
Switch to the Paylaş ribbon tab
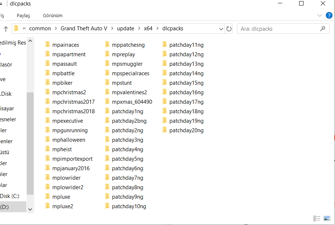[23, 16]
